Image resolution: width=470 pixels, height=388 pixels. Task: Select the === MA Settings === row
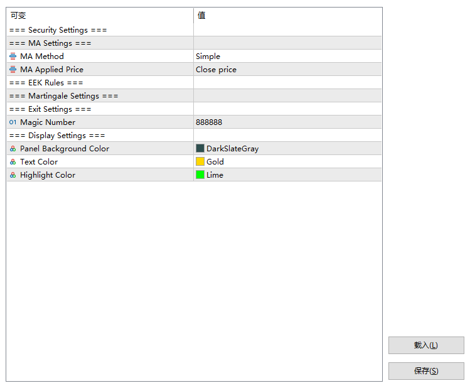tap(195, 43)
